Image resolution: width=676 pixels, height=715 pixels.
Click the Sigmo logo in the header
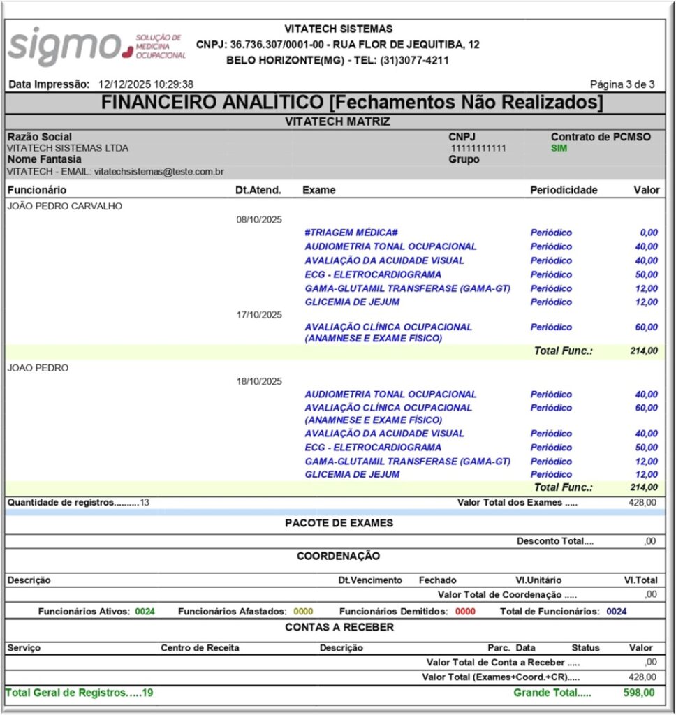coord(96,45)
